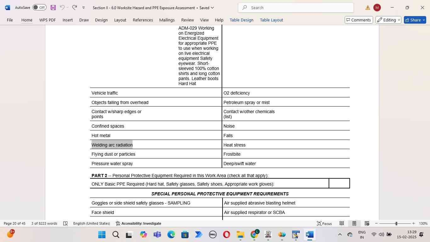Open the Table Layout tab
This screenshot has width=430, height=242.
pyautogui.click(x=271, y=20)
